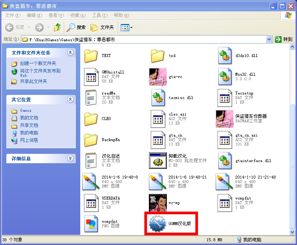297x245 pixels.
Task: Select the cleo.asi file icon
Action: point(158,119)
